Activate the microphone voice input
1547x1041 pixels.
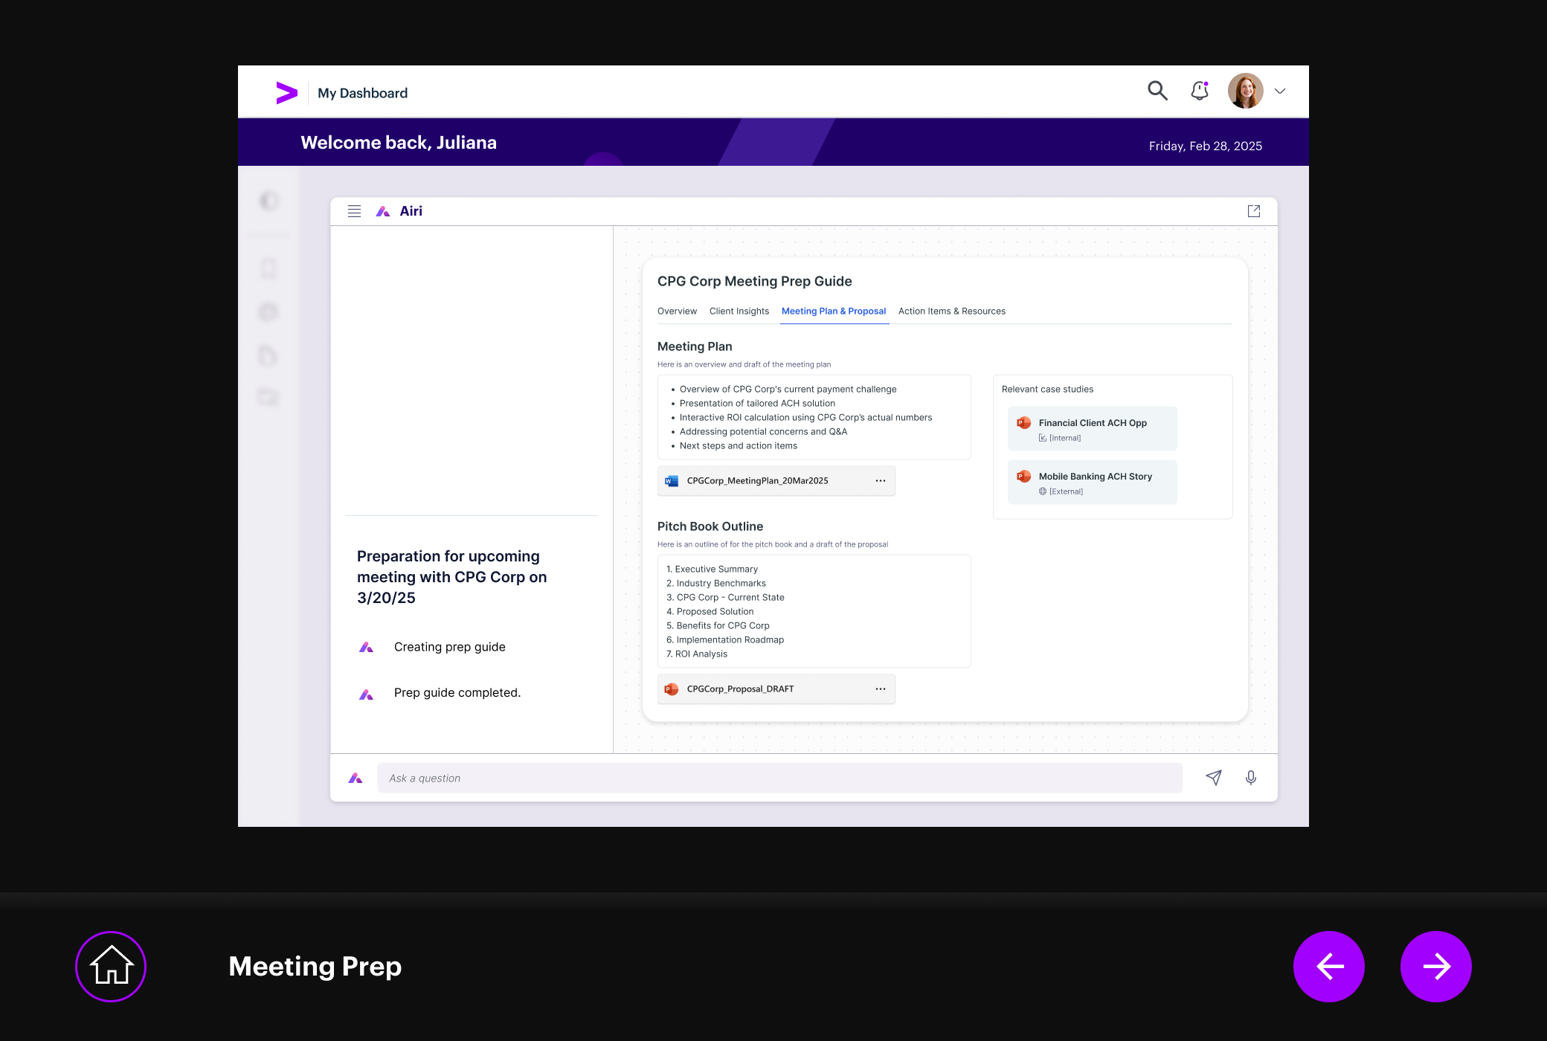click(1251, 778)
